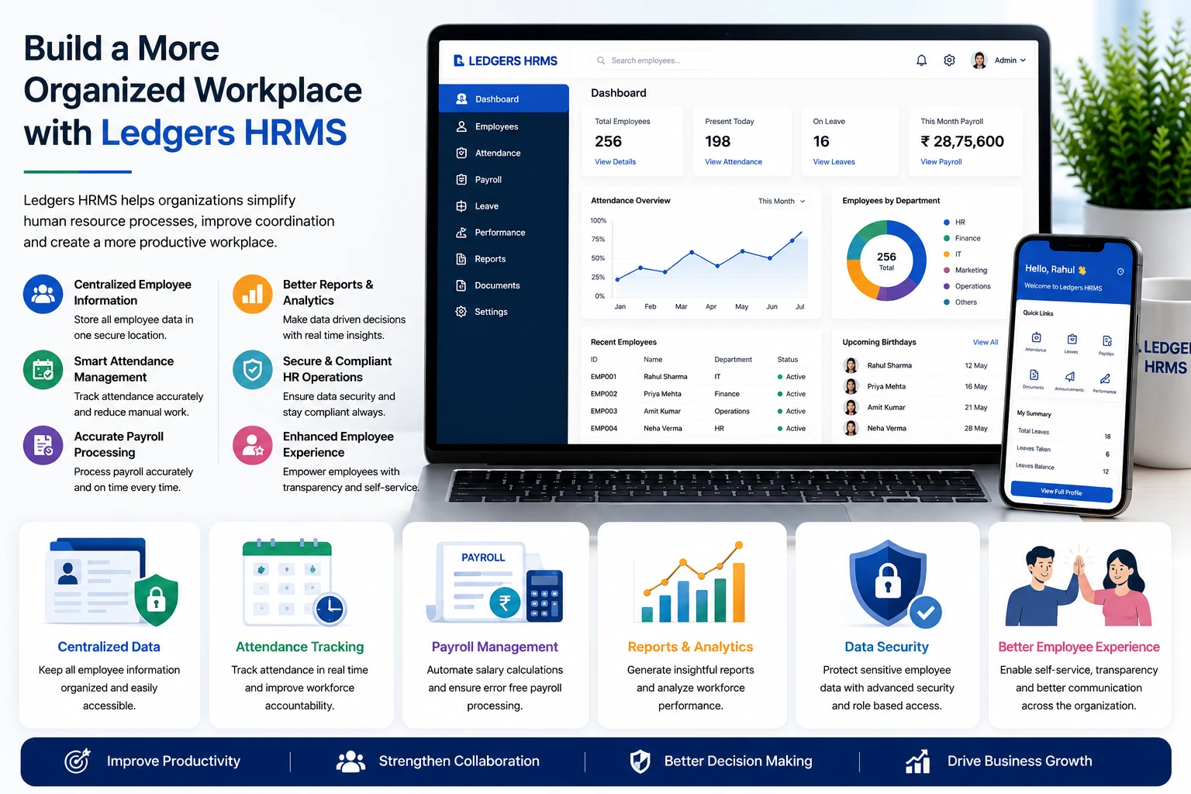Click the 12 May birthday date for Rahul Sharma

[976, 366]
